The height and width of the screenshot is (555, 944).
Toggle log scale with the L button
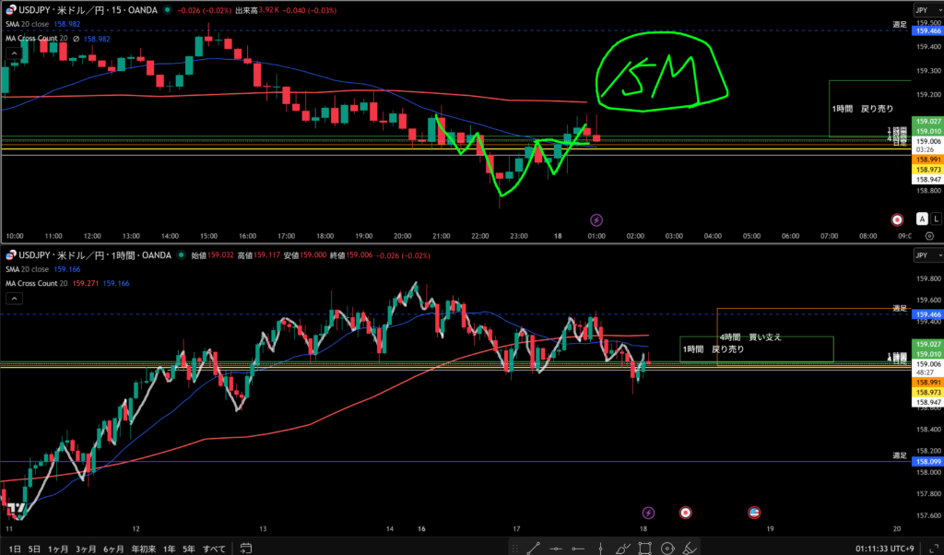click(936, 219)
